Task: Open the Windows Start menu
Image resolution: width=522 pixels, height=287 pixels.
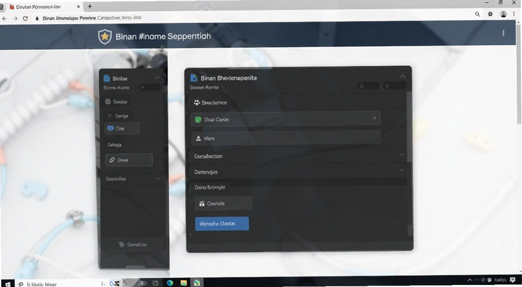Action: [8, 284]
